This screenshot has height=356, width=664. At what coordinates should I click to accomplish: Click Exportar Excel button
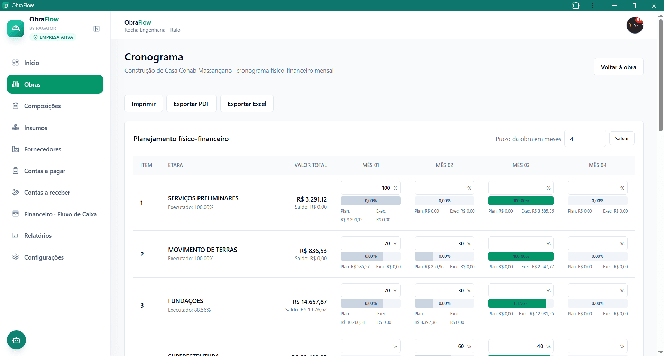(247, 104)
